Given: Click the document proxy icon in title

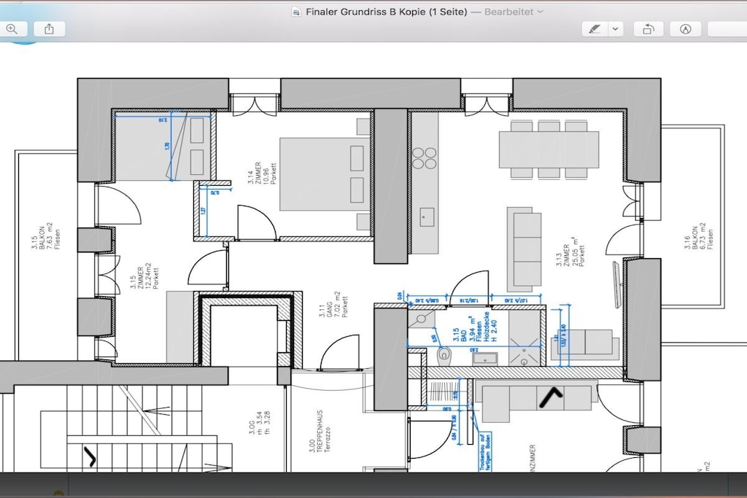Looking at the screenshot, I should coord(296,12).
